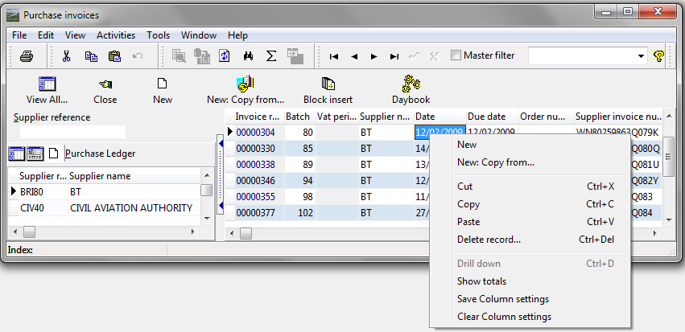This screenshot has height=332, width=685.
Task: Click the Block insert icon
Action: 328,89
